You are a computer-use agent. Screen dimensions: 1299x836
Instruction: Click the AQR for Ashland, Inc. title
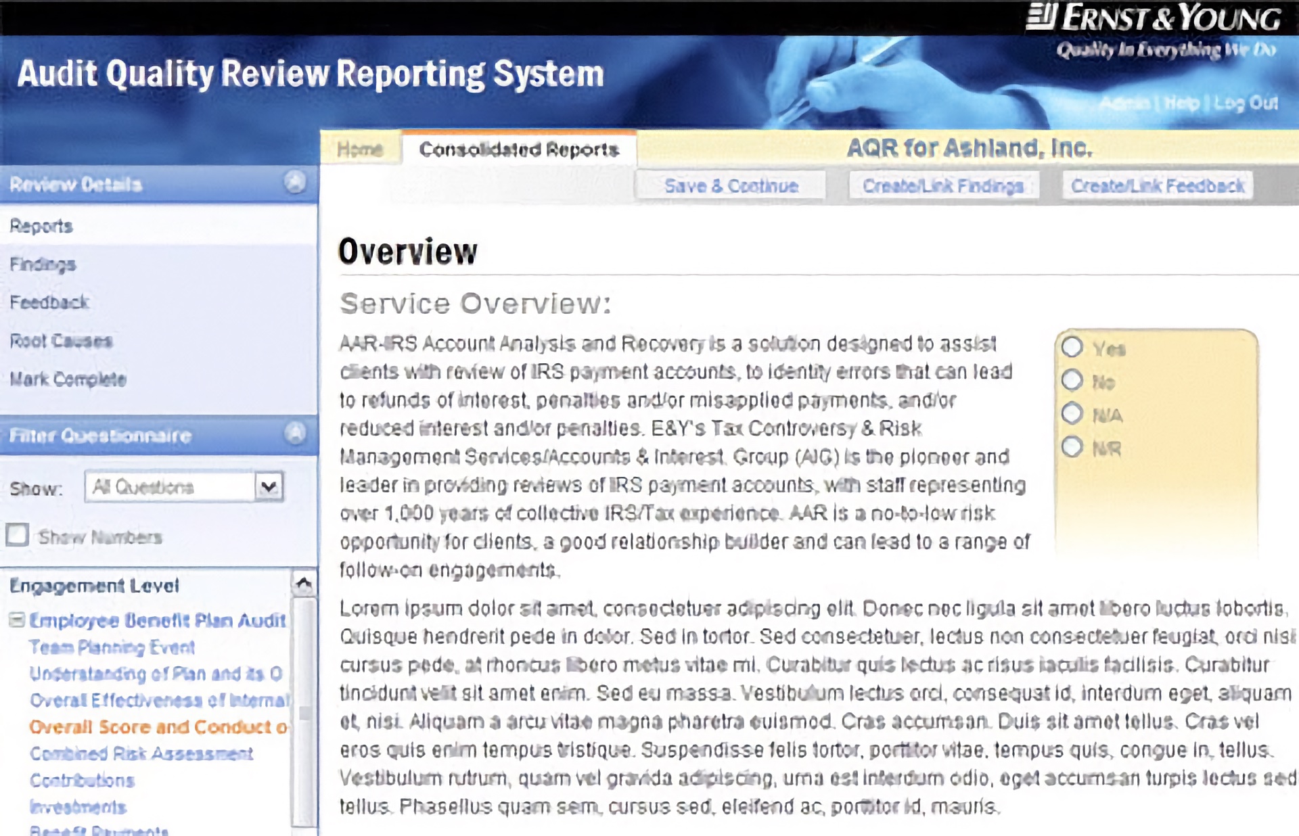point(970,147)
